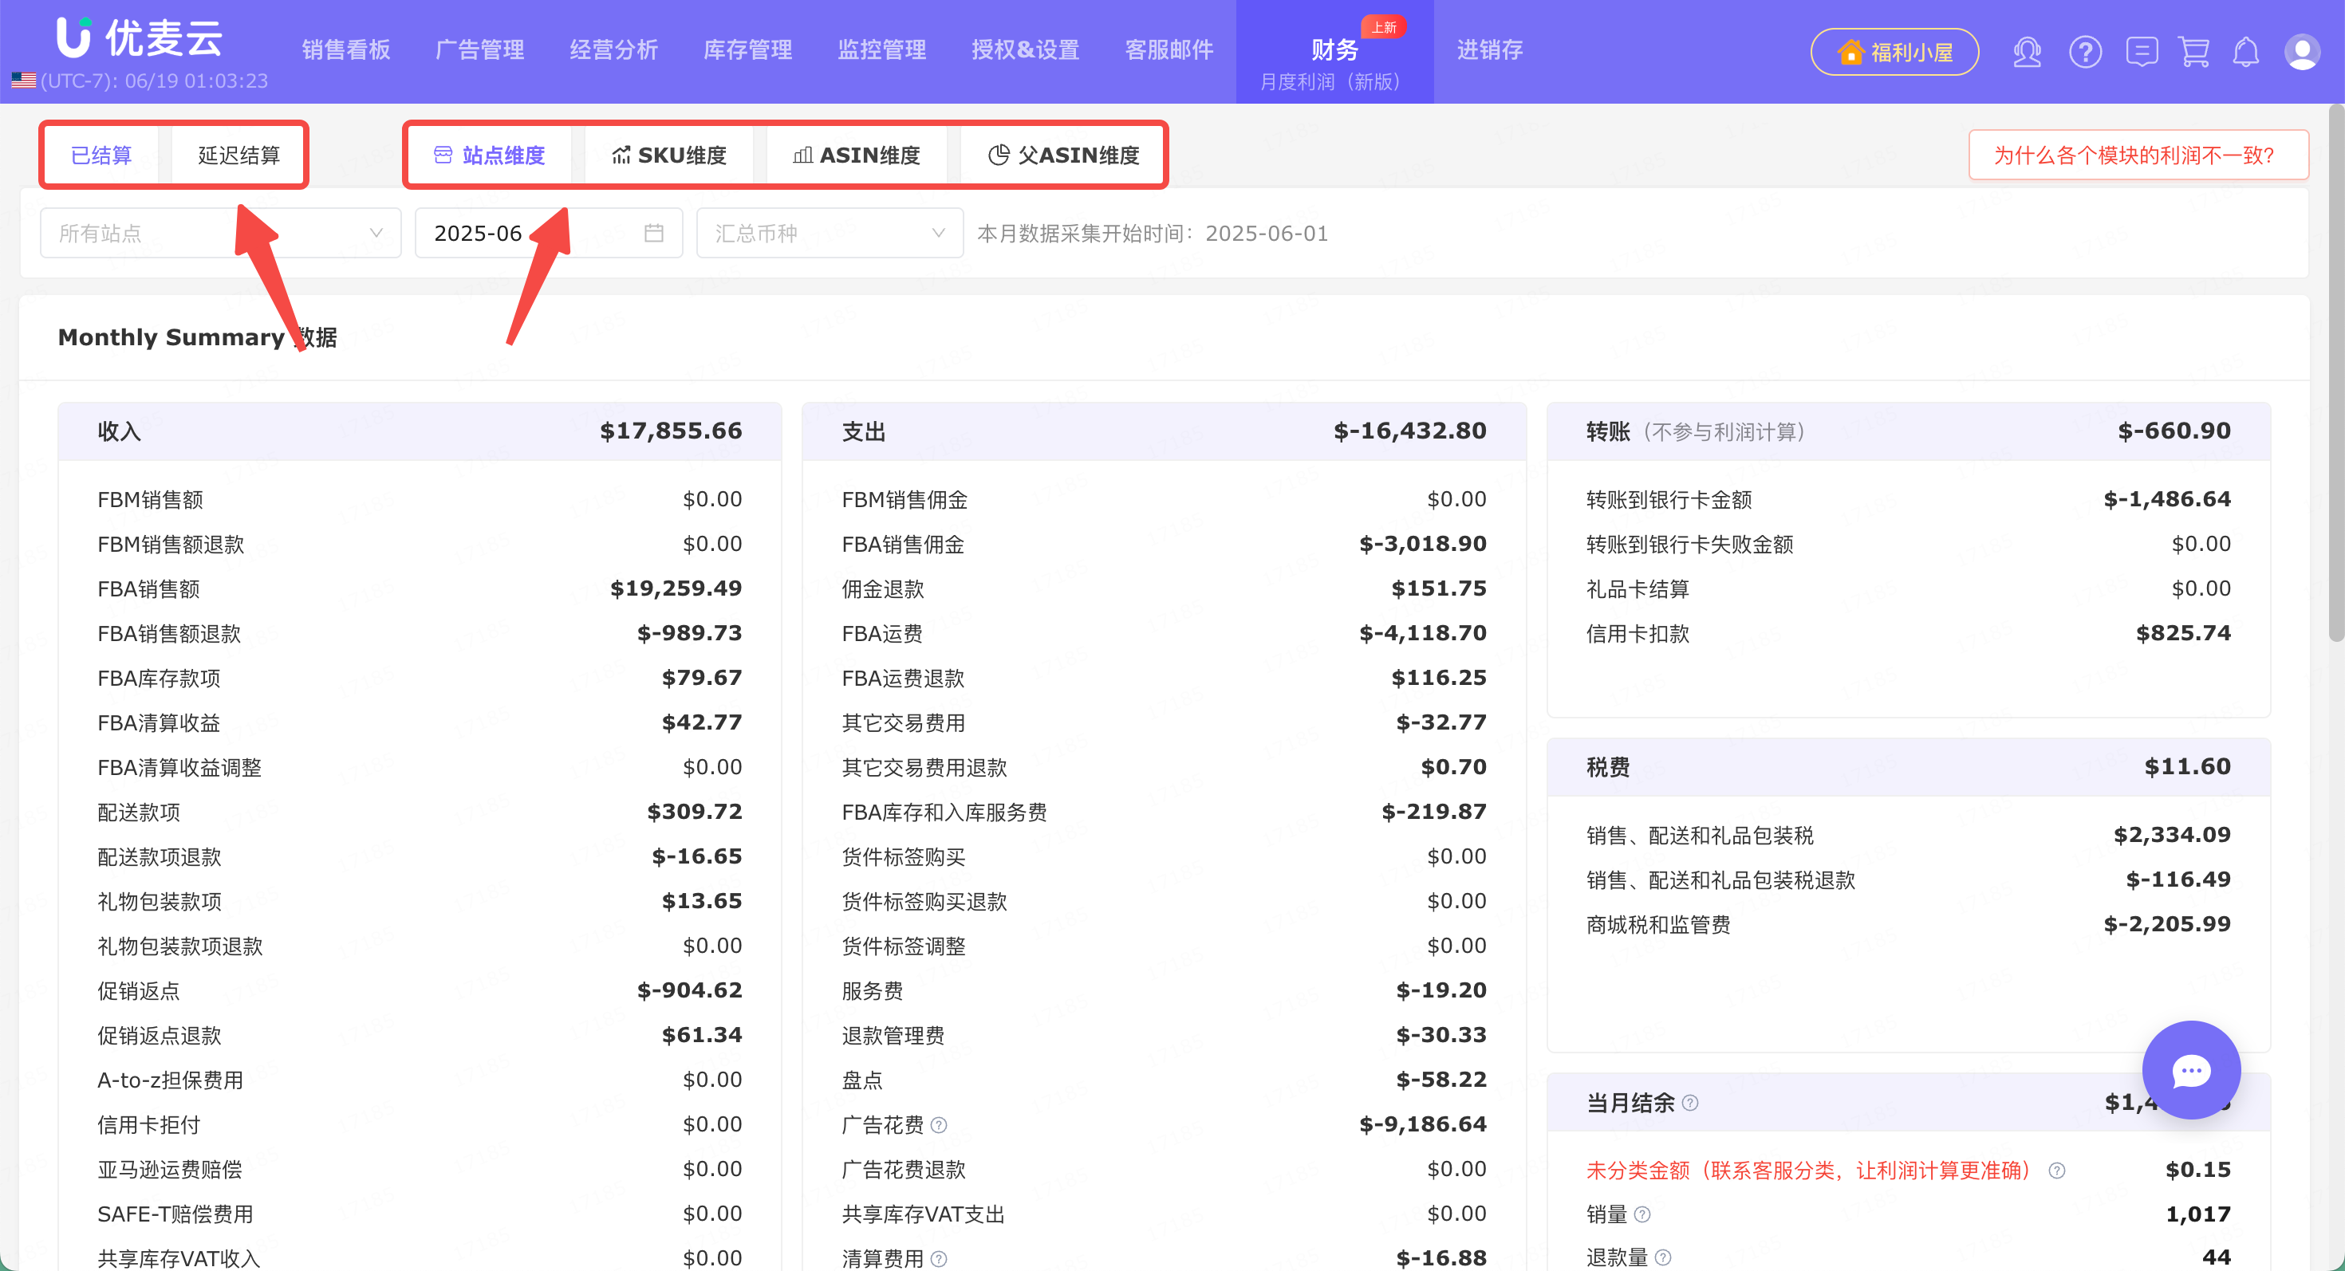Open the 监控管理 menu
The image size is (2345, 1271).
(x=881, y=50)
